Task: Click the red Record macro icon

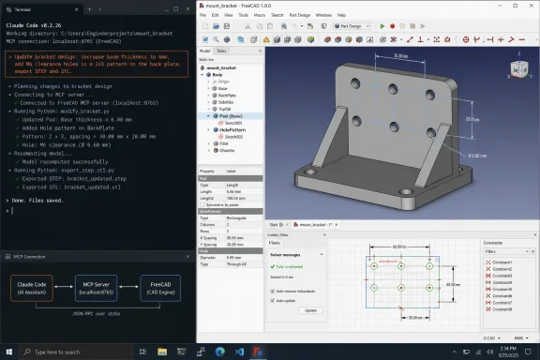Action: 392,26
